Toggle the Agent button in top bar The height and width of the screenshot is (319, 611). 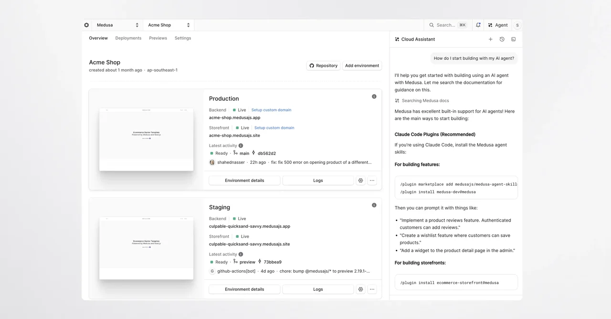point(498,25)
